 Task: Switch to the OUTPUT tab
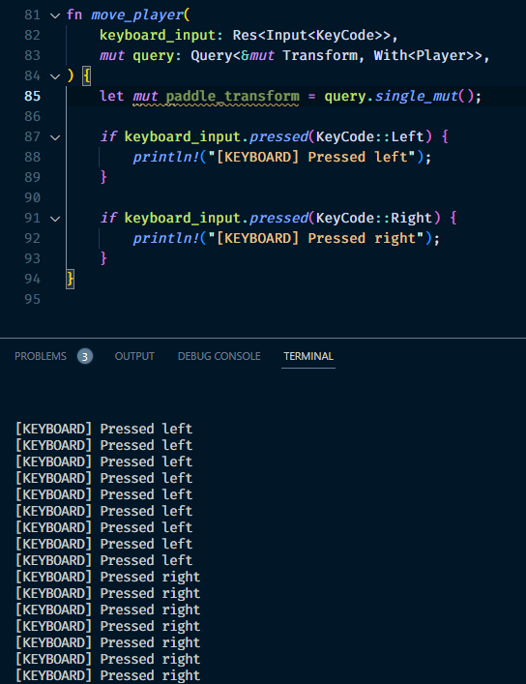pos(134,356)
